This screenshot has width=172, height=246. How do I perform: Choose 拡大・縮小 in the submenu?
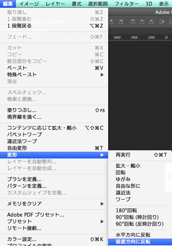click(140, 166)
